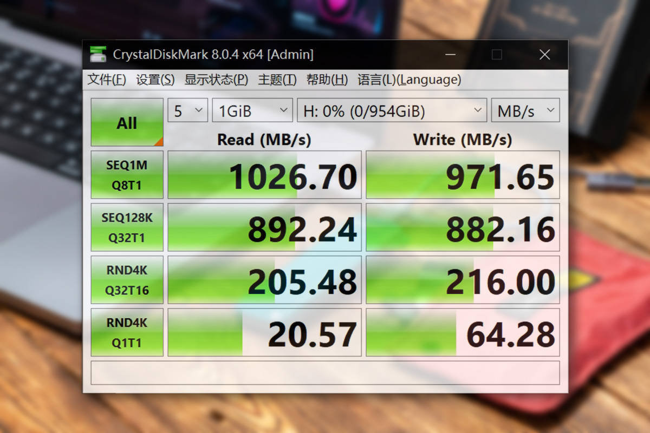Run the RND4K Q32T16 test

[x=127, y=279]
